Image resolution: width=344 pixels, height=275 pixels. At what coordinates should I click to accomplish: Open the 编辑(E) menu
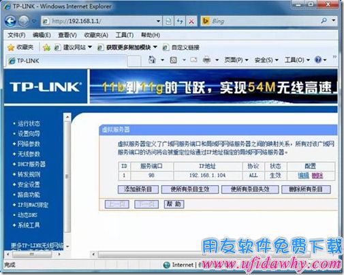point(42,35)
